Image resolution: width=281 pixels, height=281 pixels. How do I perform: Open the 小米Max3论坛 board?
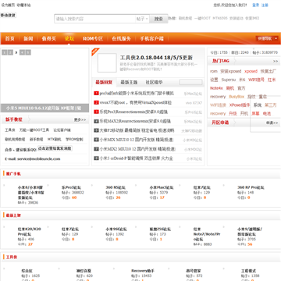click(x=162, y=187)
